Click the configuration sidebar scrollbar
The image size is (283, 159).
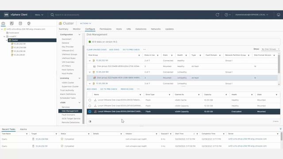pos(84,85)
